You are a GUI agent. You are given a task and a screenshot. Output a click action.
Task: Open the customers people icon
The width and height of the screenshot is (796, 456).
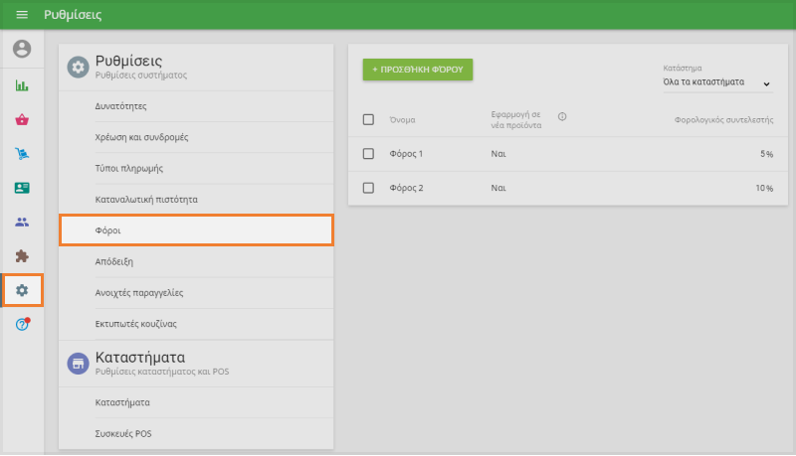[22, 223]
